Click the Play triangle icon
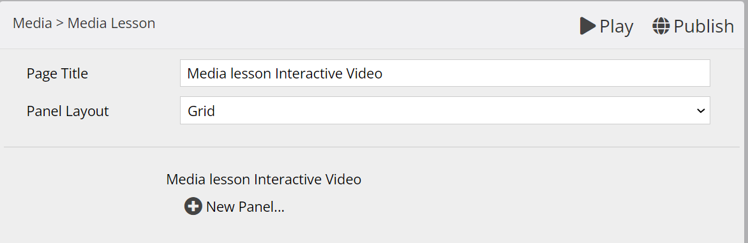Image resolution: width=748 pixels, height=243 pixels. pyautogui.click(x=588, y=26)
